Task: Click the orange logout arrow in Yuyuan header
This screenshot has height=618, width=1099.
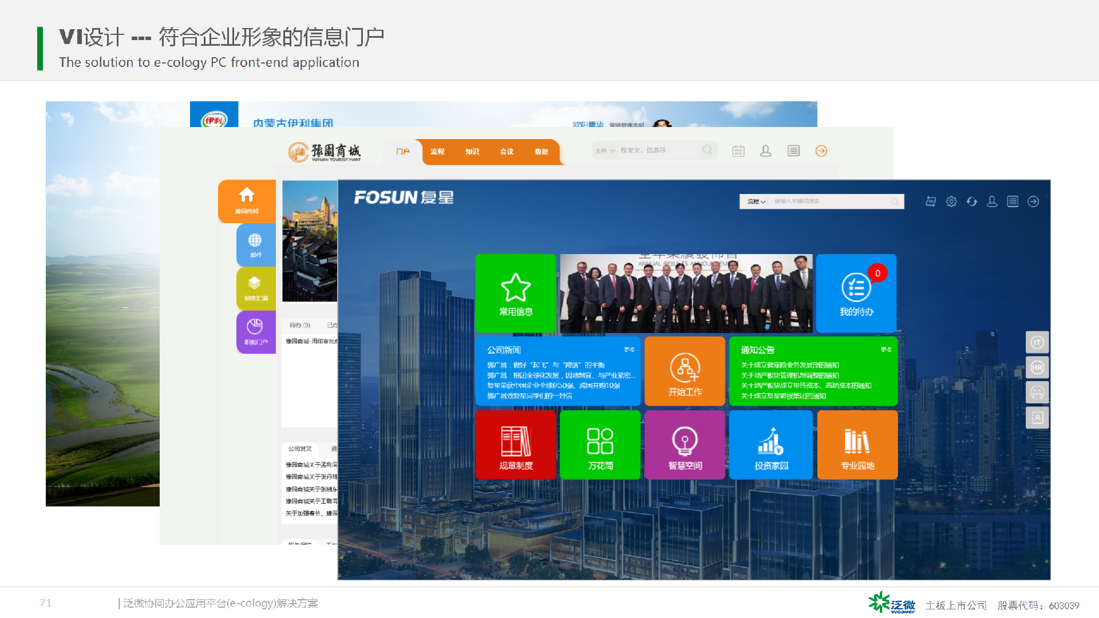Action: tap(821, 151)
